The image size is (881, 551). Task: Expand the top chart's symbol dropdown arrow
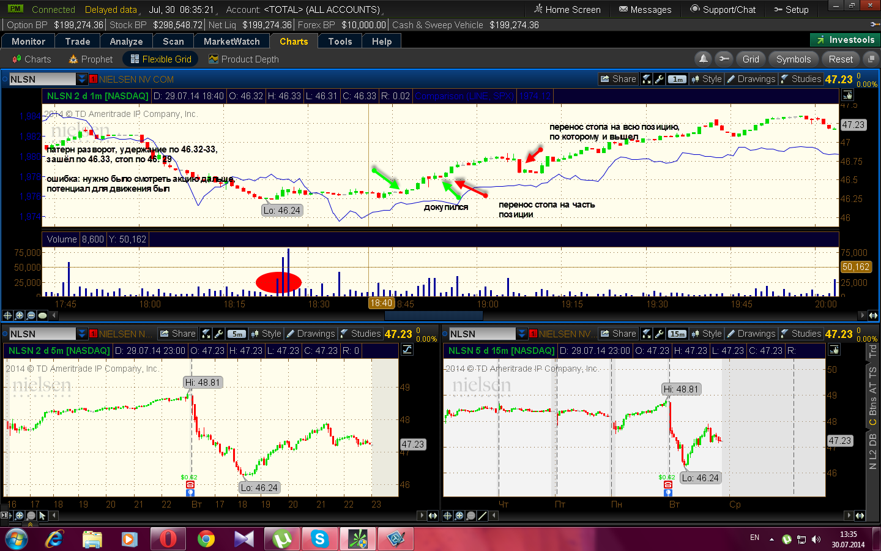[82, 79]
